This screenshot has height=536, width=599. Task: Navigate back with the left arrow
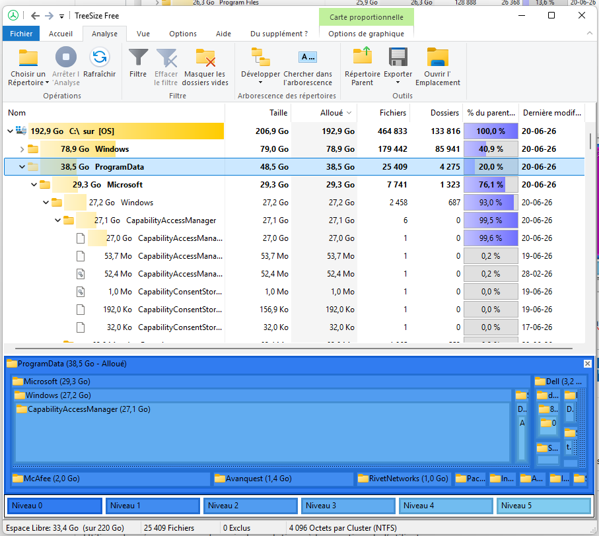pos(35,16)
